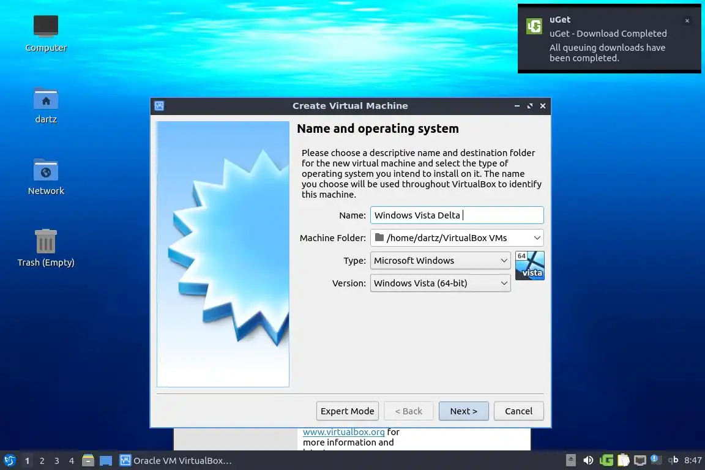Click the Oracle VM VirtualBox taskbar button
Viewport: 705px width, 470px height.
(x=176, y=461)
